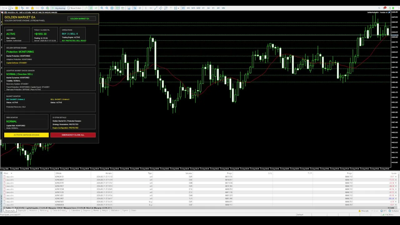The width and height of the screenshot is (400, 225).
Task: Switch chart to M5 timeframe
Action: click(x=188, y=8)
